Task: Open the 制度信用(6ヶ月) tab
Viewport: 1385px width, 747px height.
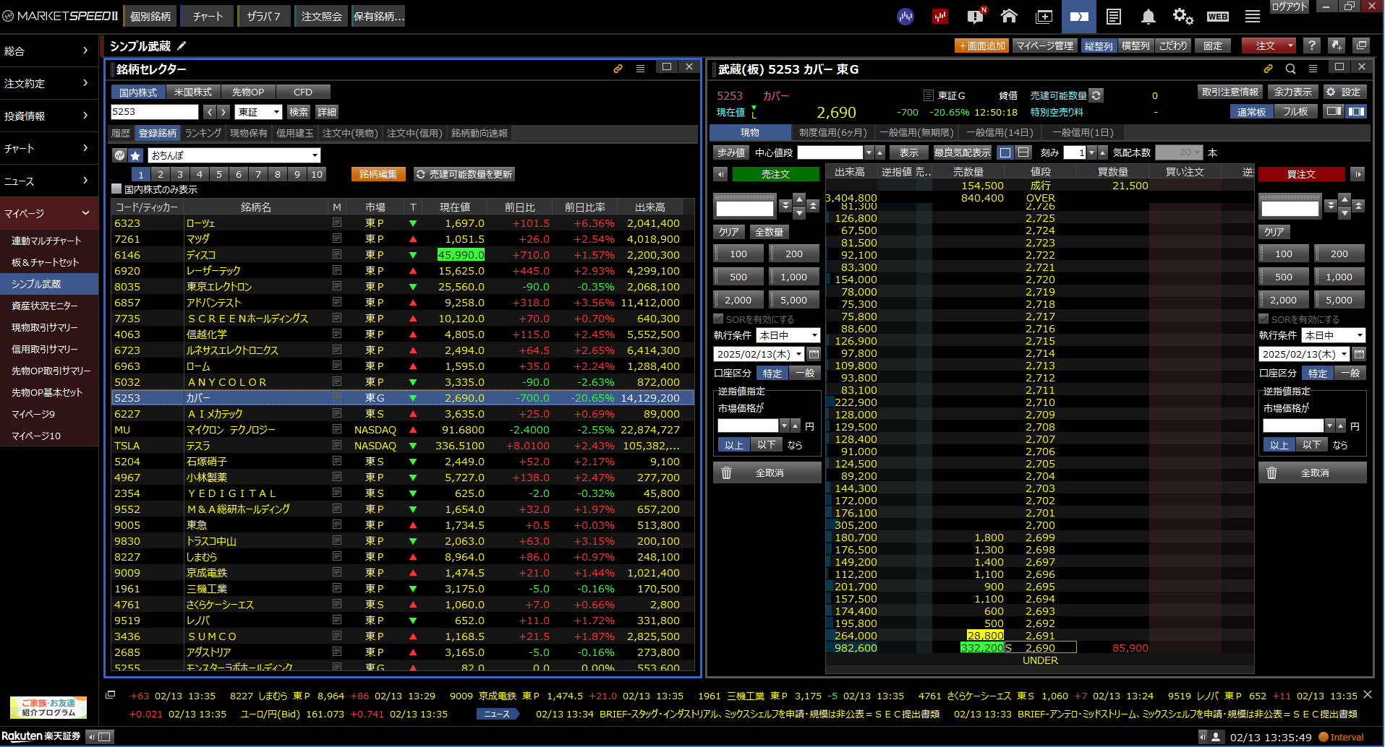Action: click(x=832, y=132)
